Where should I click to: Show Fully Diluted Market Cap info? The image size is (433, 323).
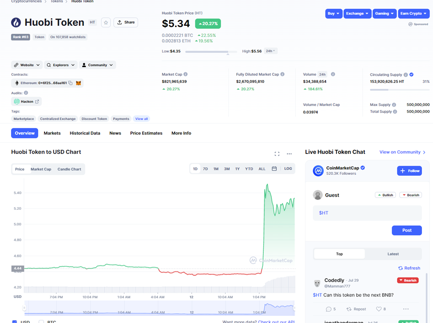click(x=282, y=74)
